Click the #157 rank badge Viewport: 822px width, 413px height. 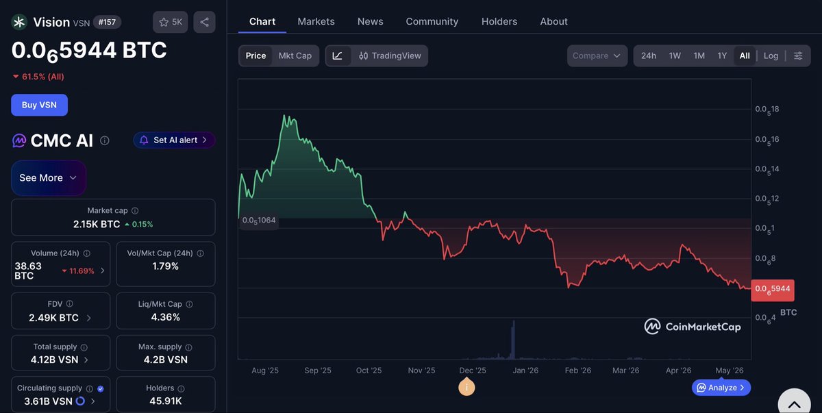click(x=105, y=22)
